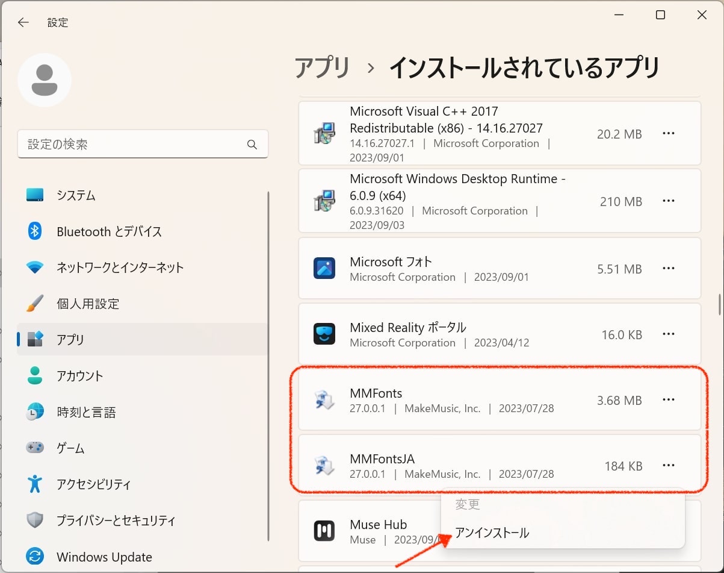Click the システム monitor icon

(x=35, y=195)
